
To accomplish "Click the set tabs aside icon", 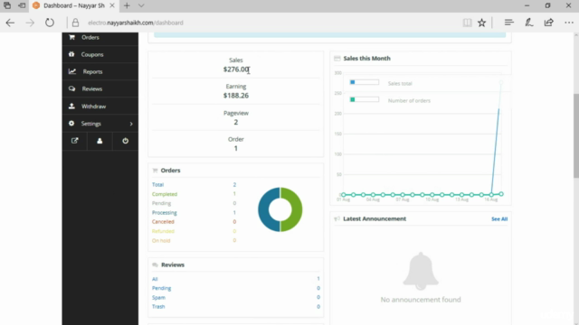I will click(x=22, y=5).
